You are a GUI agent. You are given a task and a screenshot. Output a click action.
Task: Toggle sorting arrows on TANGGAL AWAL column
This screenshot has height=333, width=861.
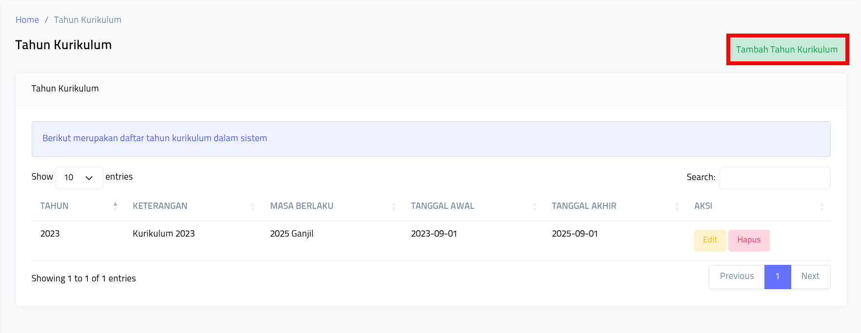[534, 206]
